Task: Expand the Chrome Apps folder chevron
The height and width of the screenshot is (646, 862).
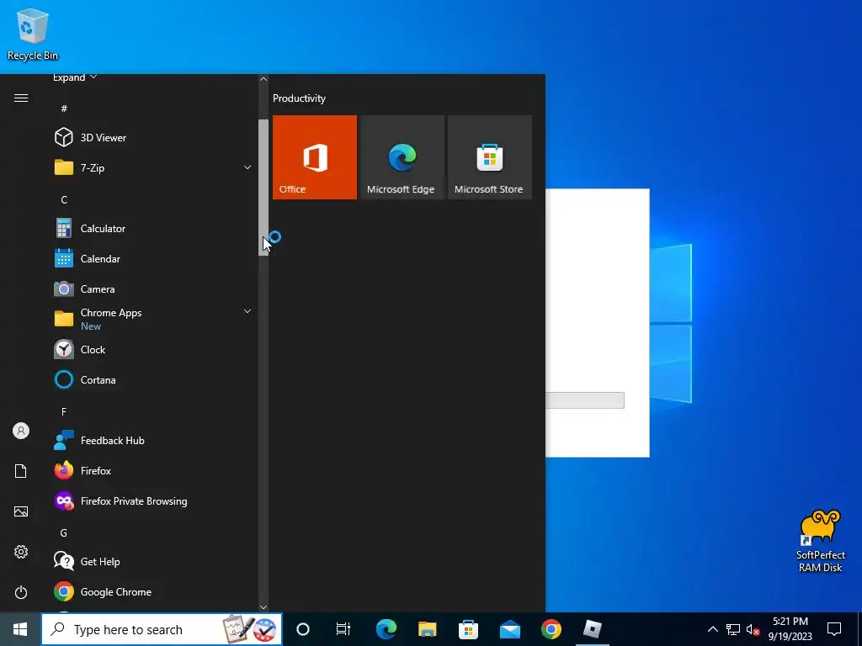Action: (x=247, y=311)
